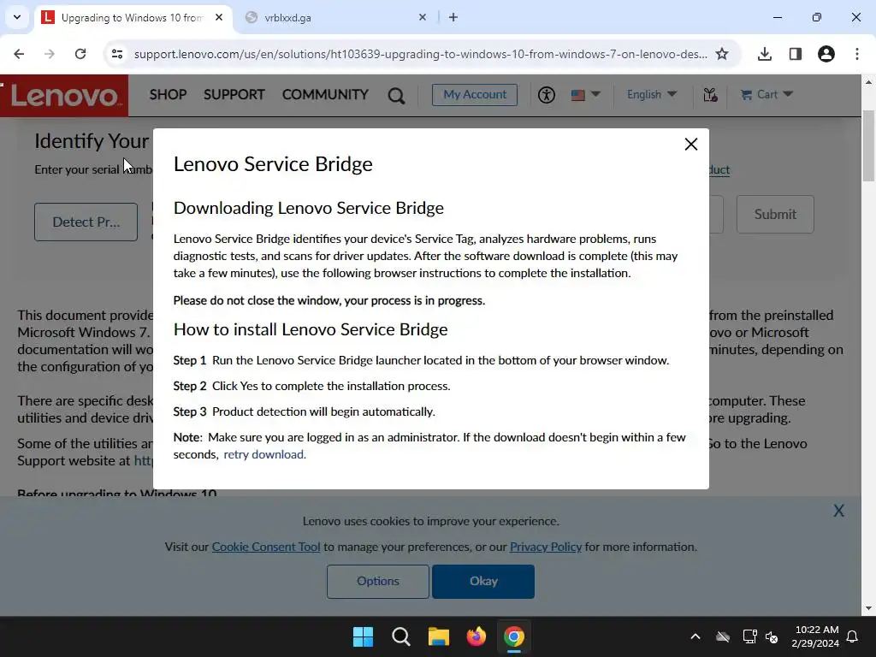Open the Chrome profile icon

click(826, 54)
